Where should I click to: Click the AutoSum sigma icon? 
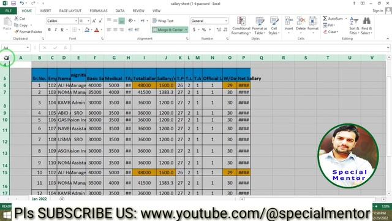pos(325,18)
